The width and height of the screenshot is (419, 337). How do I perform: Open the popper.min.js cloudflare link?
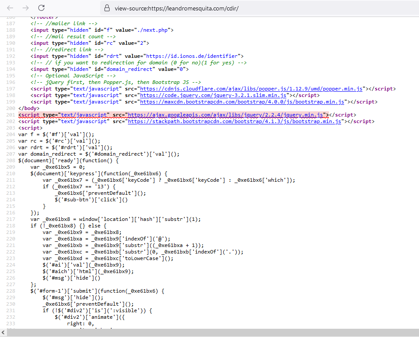pos(251,89)
